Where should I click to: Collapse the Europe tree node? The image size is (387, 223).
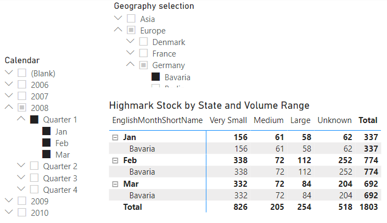tap(117, 30)
